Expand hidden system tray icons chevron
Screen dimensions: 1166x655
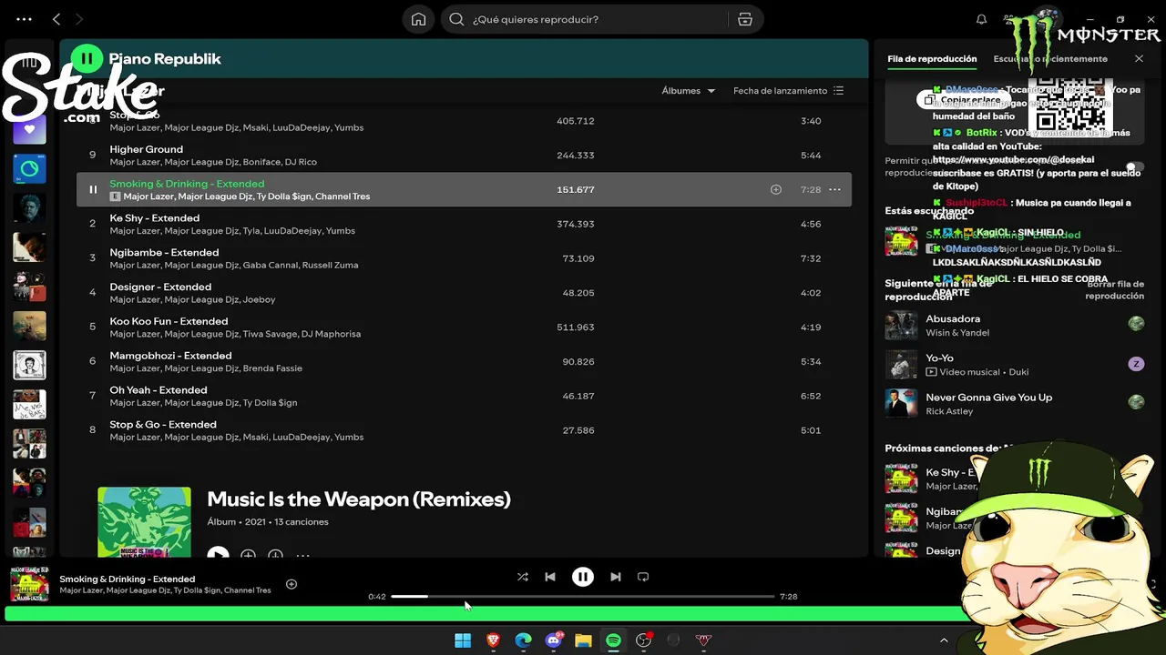(944, 640)
